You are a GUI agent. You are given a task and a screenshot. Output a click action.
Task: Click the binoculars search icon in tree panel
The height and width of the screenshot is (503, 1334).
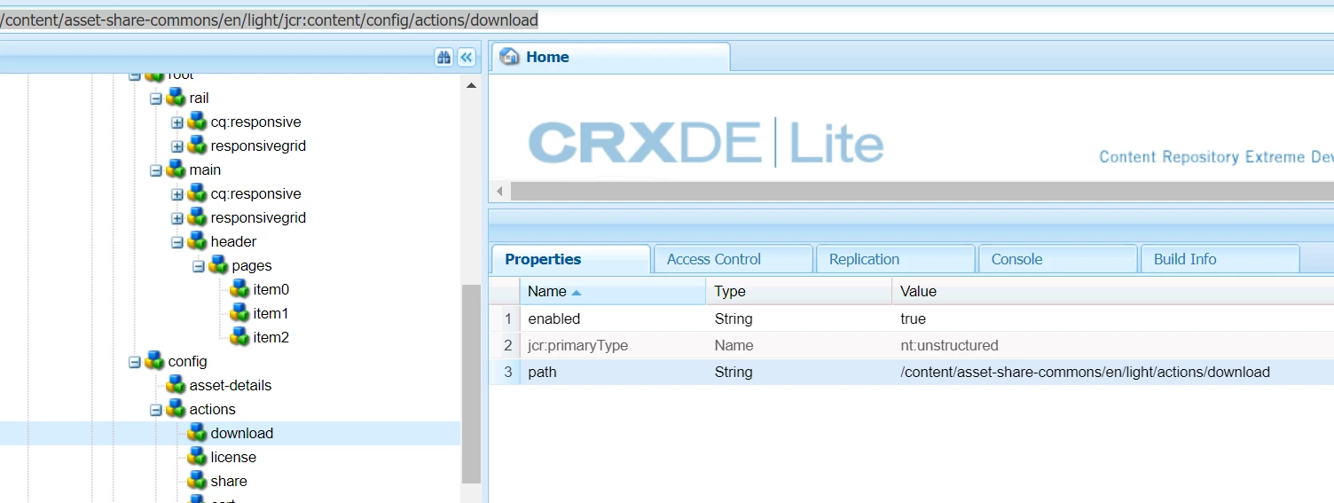point(443,57)
